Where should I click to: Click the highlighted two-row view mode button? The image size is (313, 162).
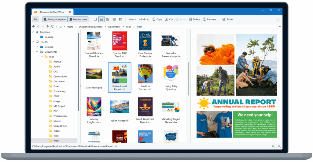(x=101, y=19)
